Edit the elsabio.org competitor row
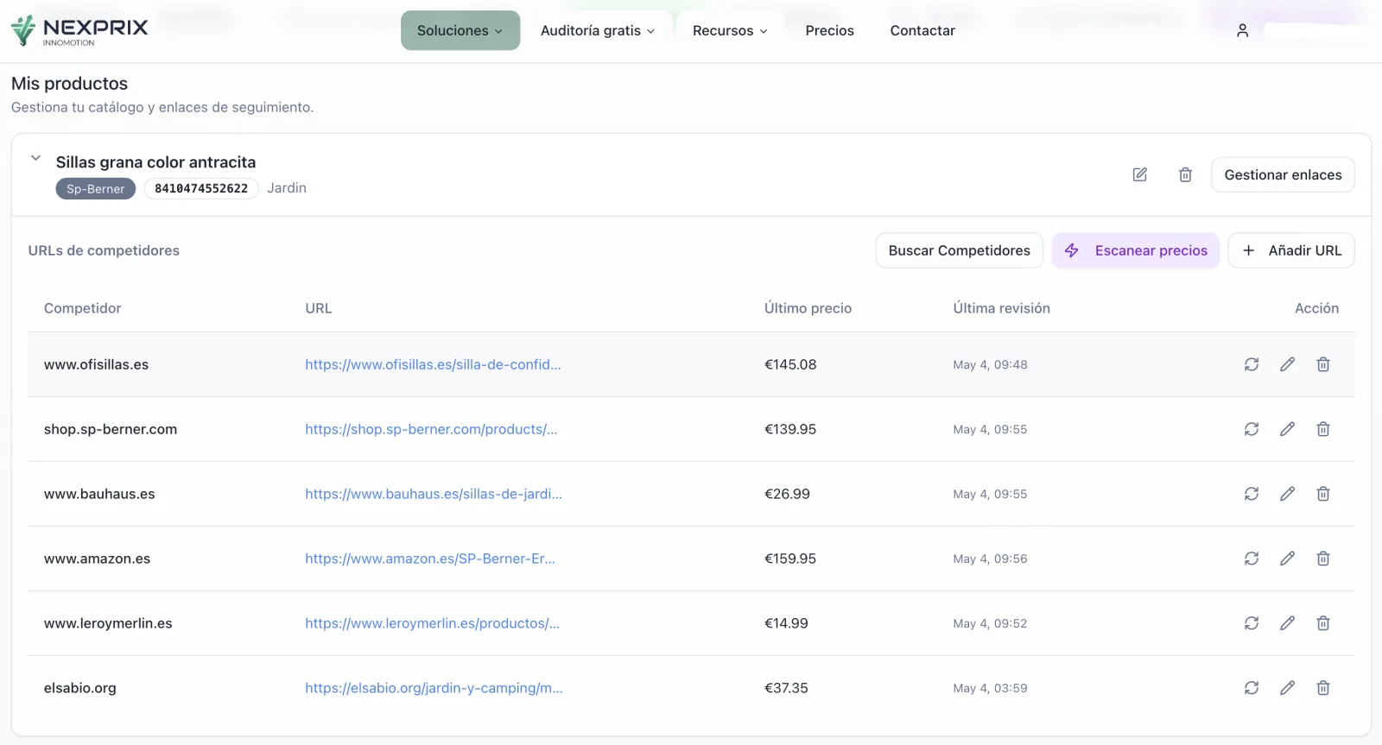This screenshot has width=1382, height=745. point(1287,688)
